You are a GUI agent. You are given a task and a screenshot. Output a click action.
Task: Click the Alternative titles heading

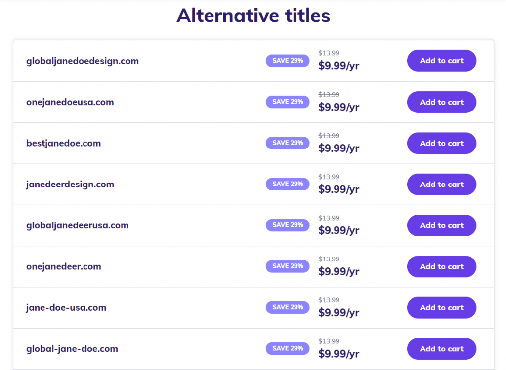click(x=253, y=16)
